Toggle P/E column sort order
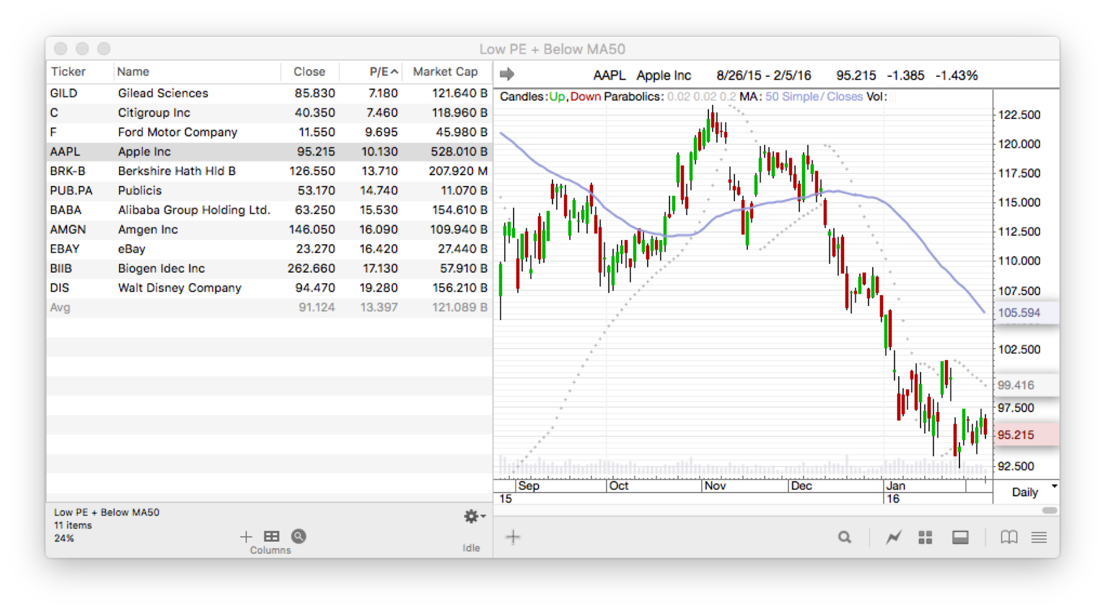This screenshot has height=612, width=1105. tap(381, 72)
